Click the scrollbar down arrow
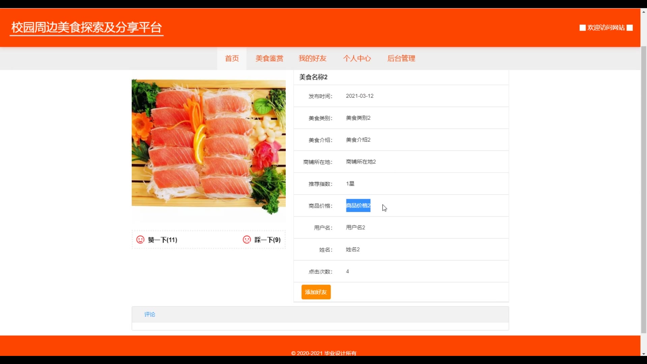 tap(644, 354)
